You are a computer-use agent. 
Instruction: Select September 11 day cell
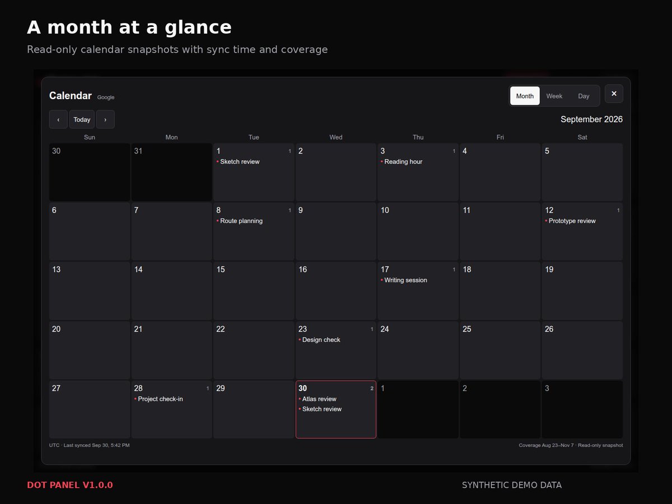(x=500, y=231)
